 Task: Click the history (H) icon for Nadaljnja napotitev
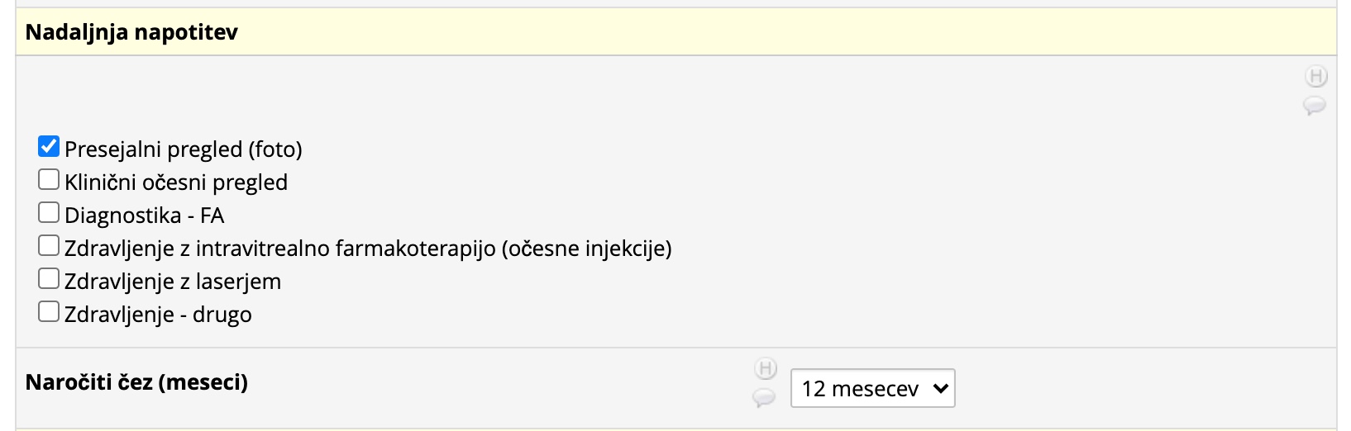tap(1315, 77)
